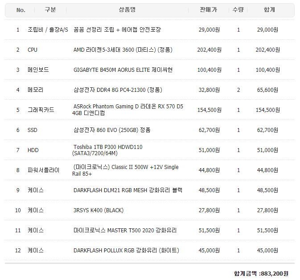Click the 판매가 value 44,800원
This screenshot has width=300, height=280.
click(x=209, y=170)
